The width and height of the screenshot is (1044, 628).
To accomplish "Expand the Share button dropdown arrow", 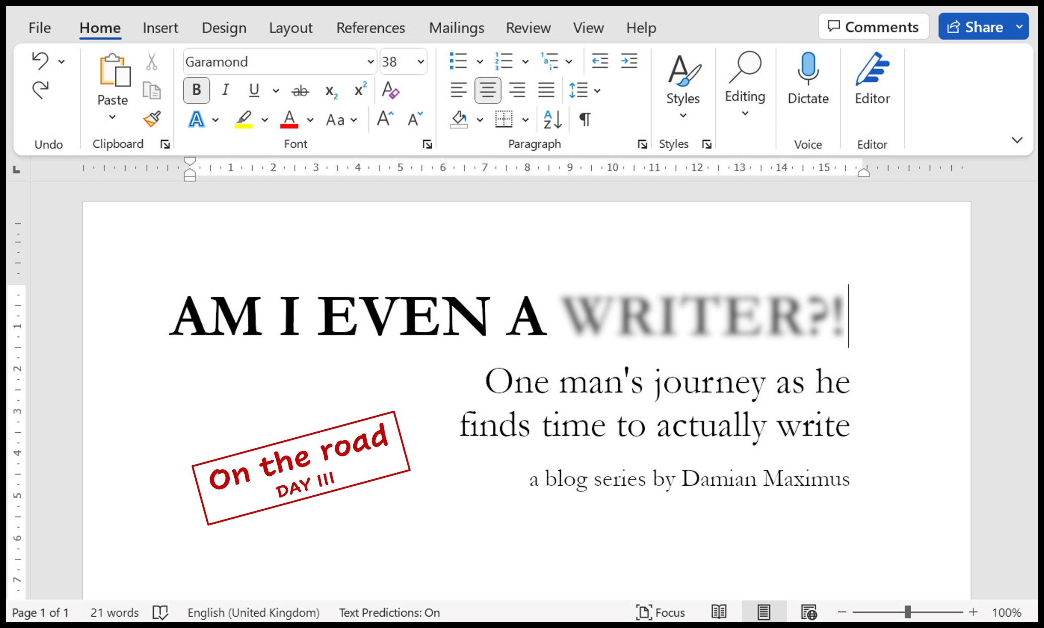I will tap(1020, 27).
